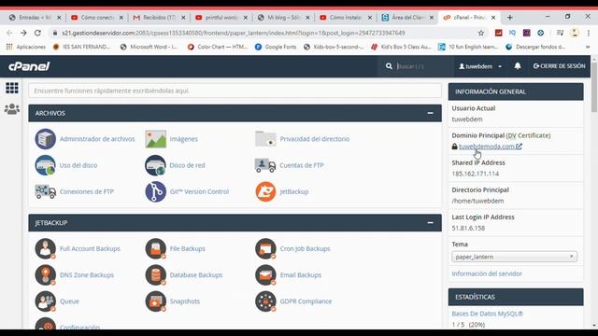598x336 pixels.
Task: Open the Snapshots icon
Action: point(155,301)
